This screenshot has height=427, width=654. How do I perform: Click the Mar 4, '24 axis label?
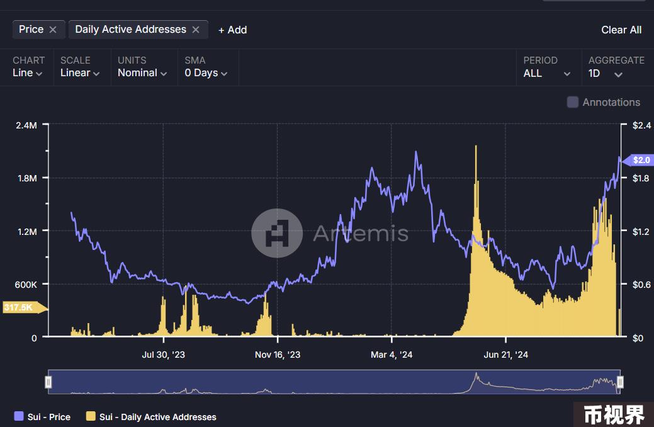point(392,355)
